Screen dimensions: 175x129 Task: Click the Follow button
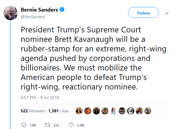(143, 12)
